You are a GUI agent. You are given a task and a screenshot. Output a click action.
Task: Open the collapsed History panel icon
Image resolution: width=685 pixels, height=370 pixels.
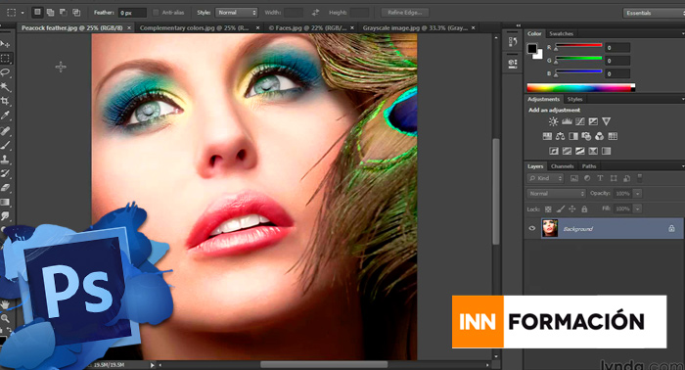tap(513, 42)
